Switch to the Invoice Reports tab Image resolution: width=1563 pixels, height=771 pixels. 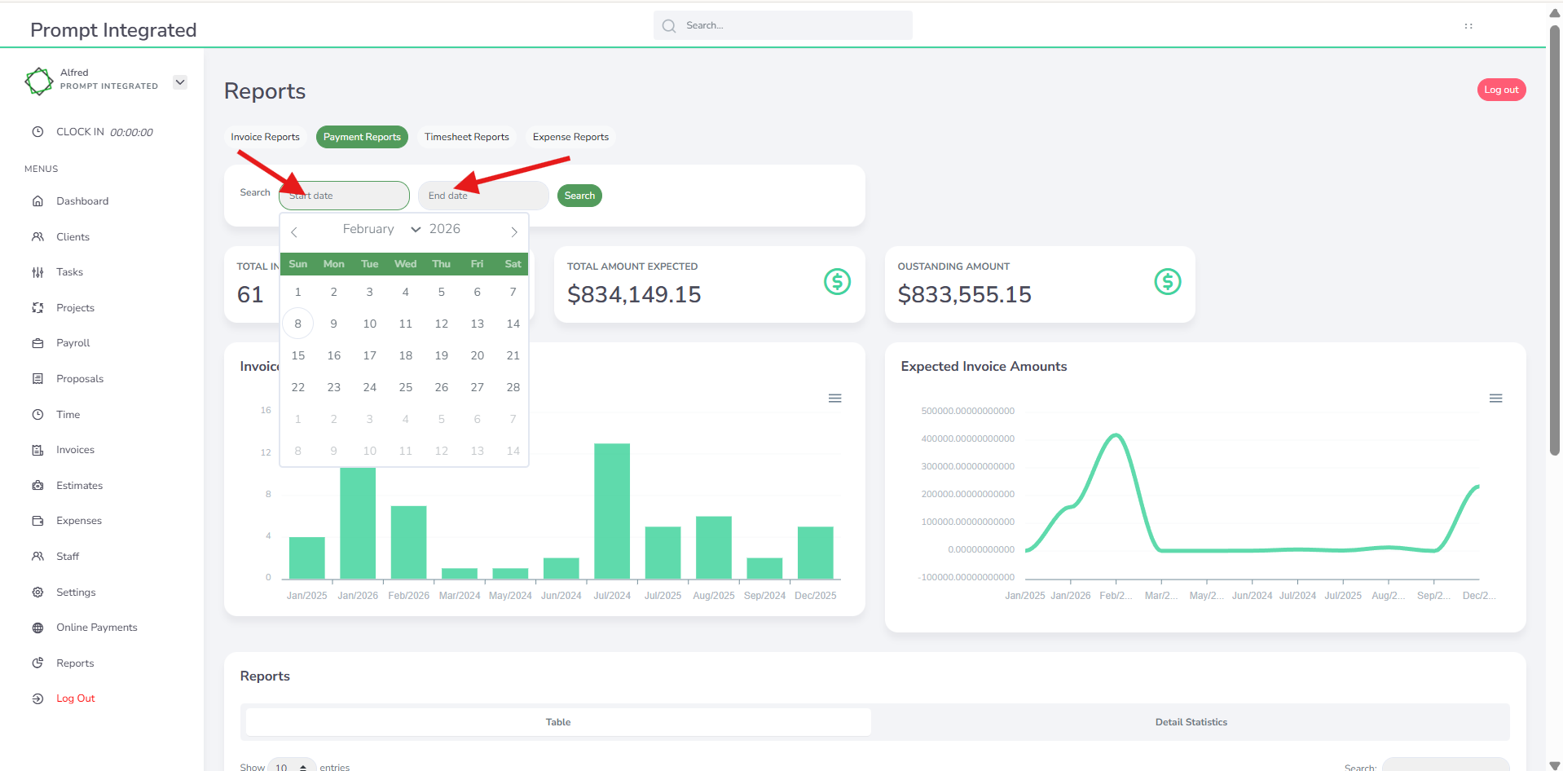(x=265, y=137)
